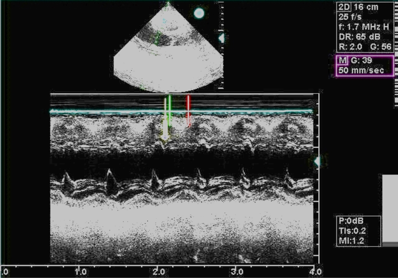
Task: Click the '1.0' time axis label
Action: [x=81, y=272]
